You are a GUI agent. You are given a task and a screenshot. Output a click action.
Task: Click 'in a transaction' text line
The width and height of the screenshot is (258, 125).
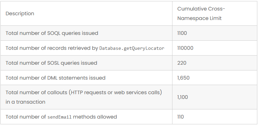pos(25,102)
